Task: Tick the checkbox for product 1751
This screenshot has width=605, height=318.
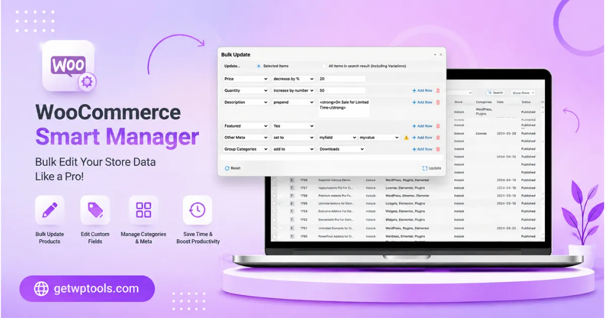Action: pyautogui.click(x=275, y=228)
